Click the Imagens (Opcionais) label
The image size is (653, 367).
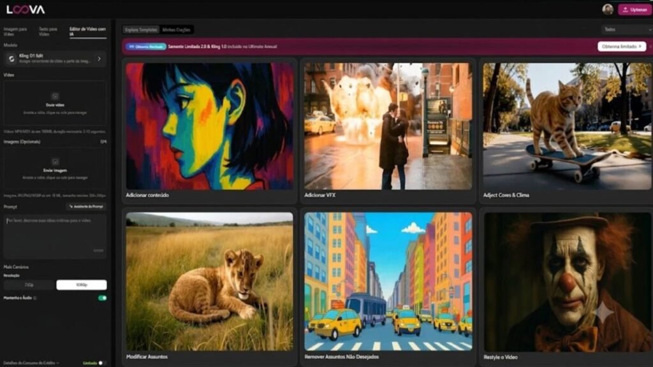(x=22, y=141)
